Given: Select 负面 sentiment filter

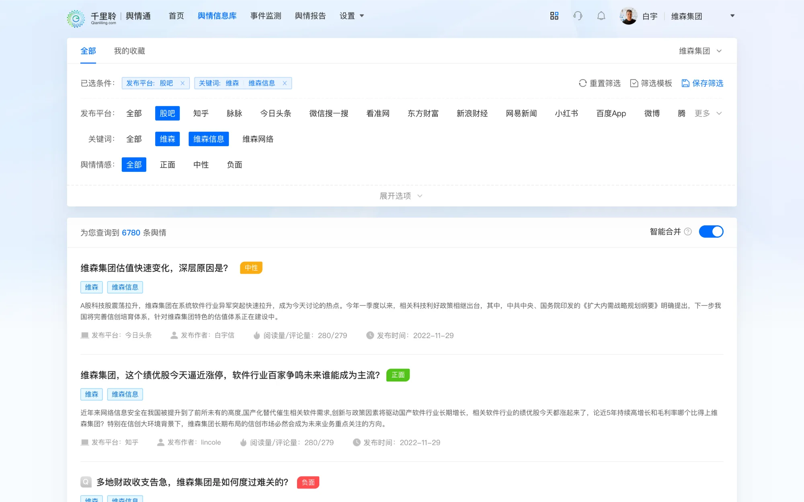Looking at the screenshot, I should [234, 165].
